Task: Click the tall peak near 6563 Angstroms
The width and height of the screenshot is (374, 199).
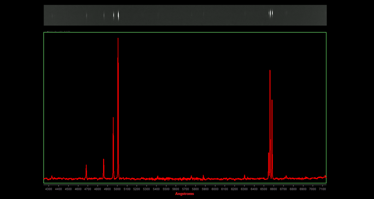Action: [x=270, y=72]
